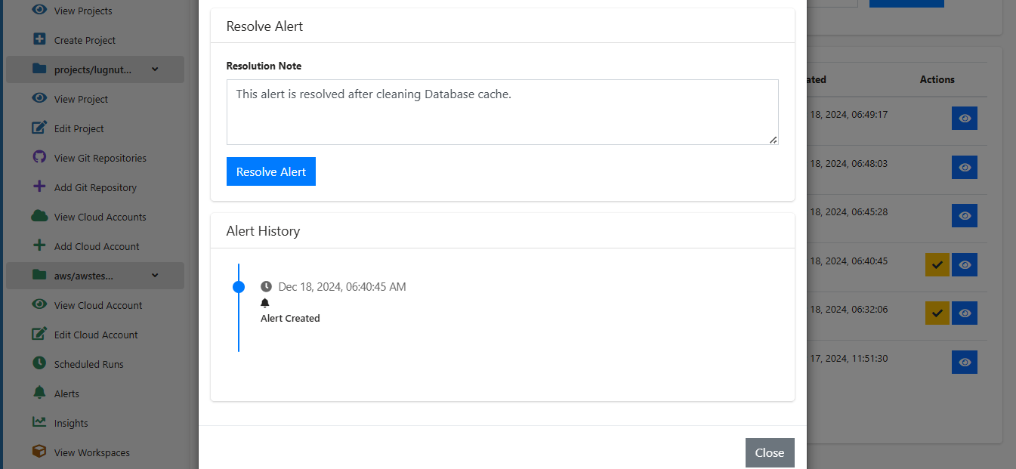Collapse the aws/awstes sidebar section chevron

(155, 276)
